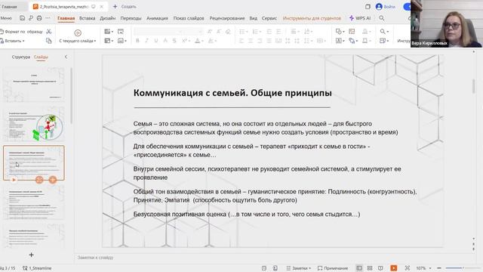Click the Insert picture icon in ribbon
This screenshot has width=483, height=272.
352,32
